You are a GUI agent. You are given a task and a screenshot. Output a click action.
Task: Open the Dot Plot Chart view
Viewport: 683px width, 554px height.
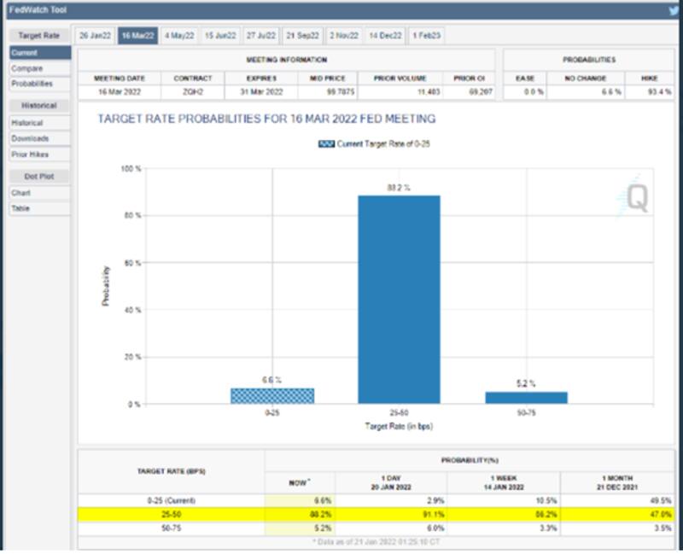pyautogui.click(x=20, y=193)
